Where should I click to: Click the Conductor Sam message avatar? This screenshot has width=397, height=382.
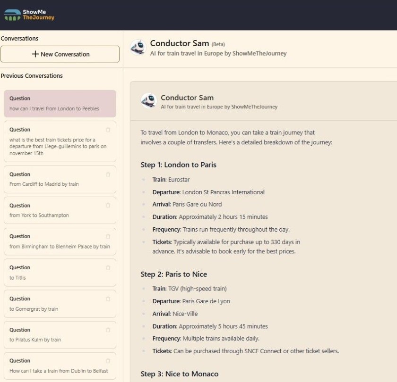[x=148, y=100]
